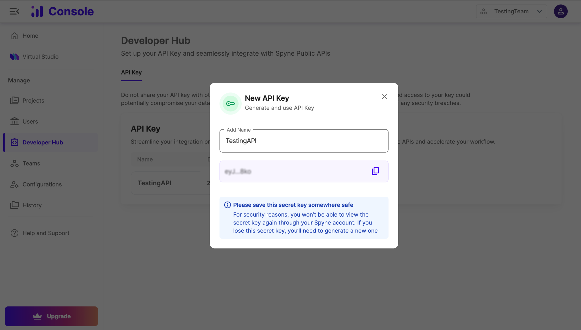Click the Upgrade button

pos(51,316)
